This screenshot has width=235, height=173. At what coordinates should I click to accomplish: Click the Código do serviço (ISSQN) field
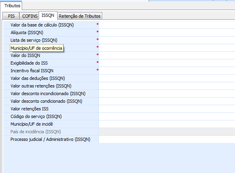pyautogui.click(x=167, y=116)
